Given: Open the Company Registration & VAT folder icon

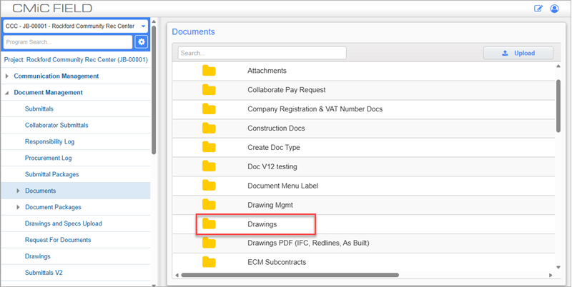Looking at the screenshot, I should [x=209, y=109].
